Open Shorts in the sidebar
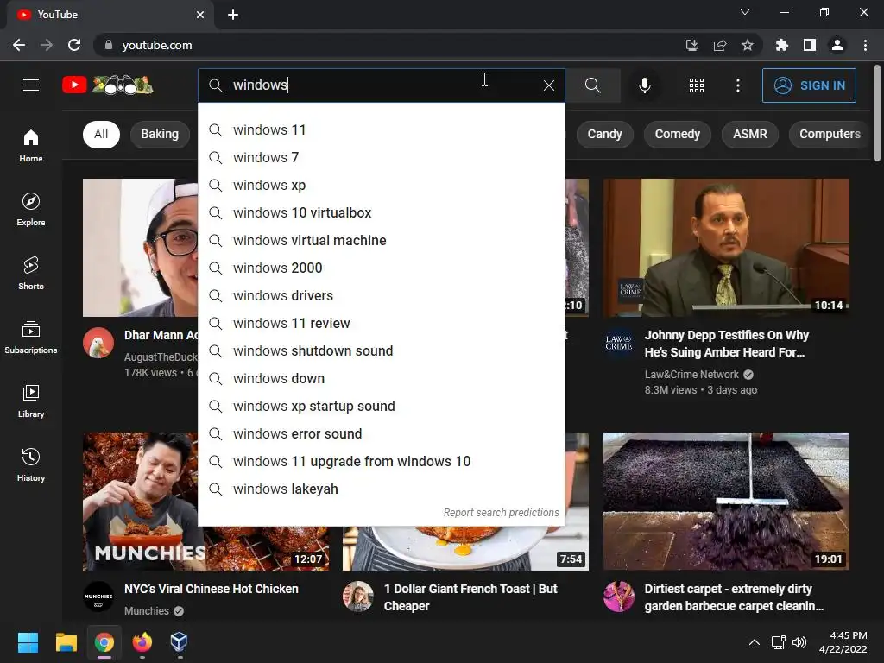This screenshot has height=663, width=884. 31,273
